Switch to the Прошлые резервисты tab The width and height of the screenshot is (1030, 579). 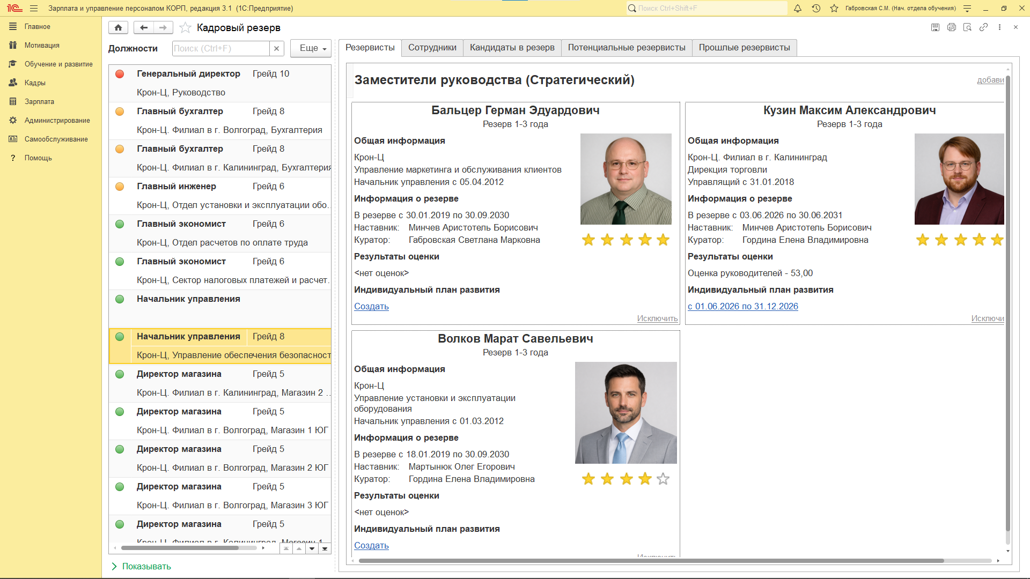[x=744, y=48]
